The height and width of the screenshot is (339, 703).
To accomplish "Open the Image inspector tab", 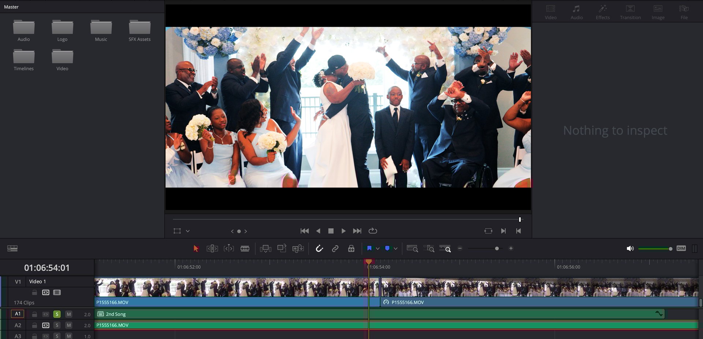I will (x=658, y=12).
